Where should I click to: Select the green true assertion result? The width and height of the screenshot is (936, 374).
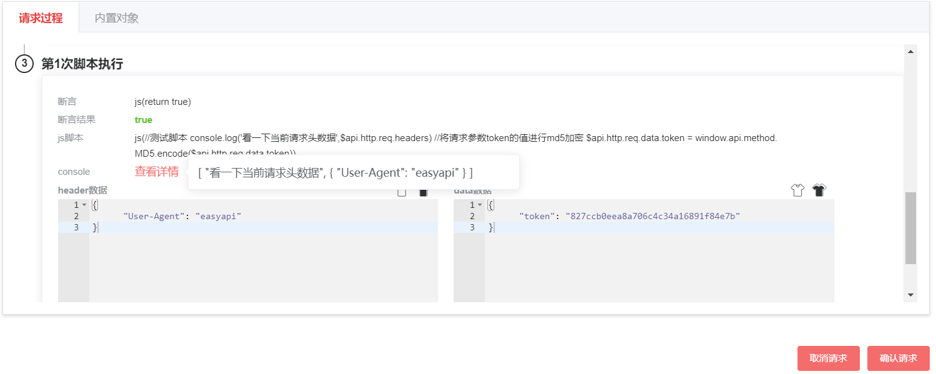coord(144,120)
